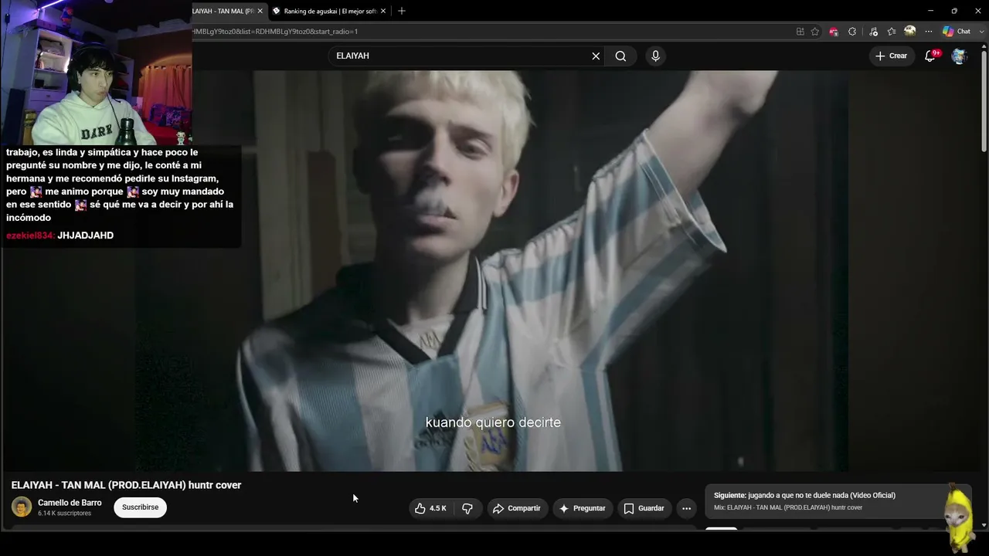Click the Preguntar button
This screenshot has height=556, width=989.
tap(582, 508)
